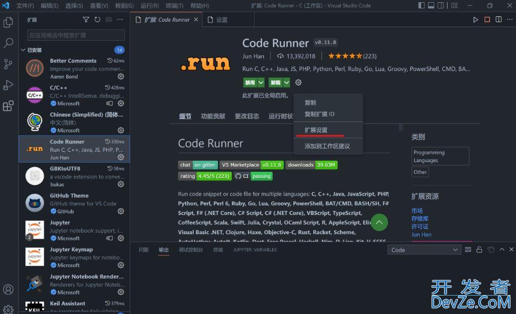Screen dimensions: 516x314
Task: Open the Accounts icon in activity bar
Action: click(8, 289)
